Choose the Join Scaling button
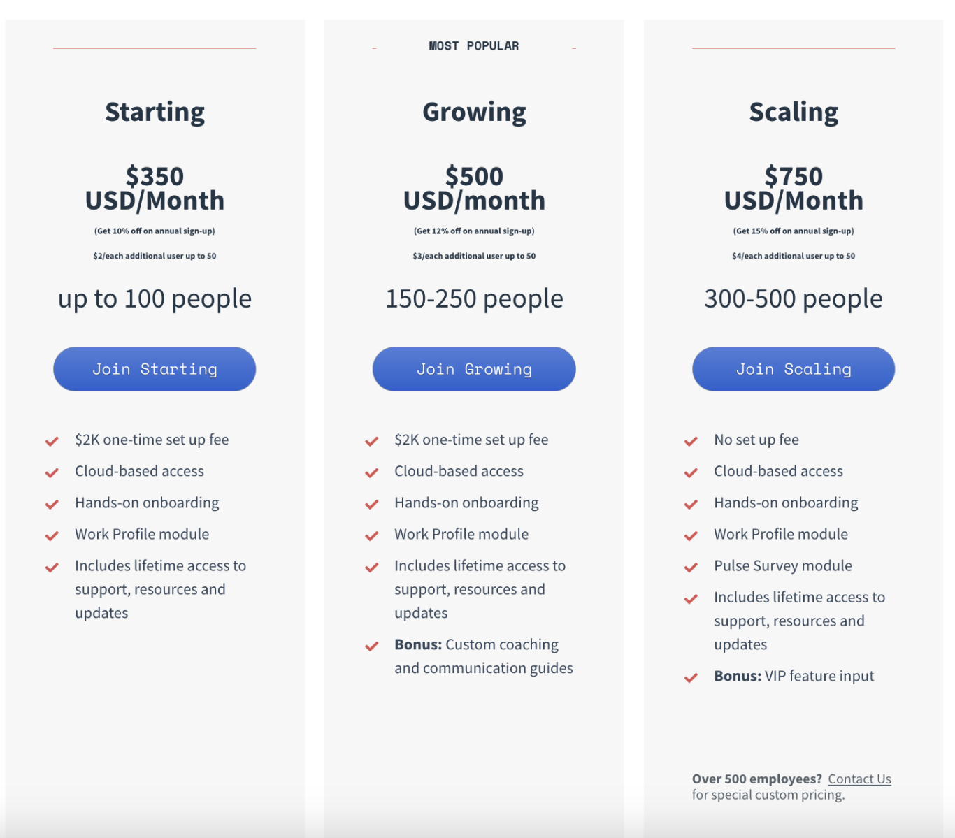 794,369
